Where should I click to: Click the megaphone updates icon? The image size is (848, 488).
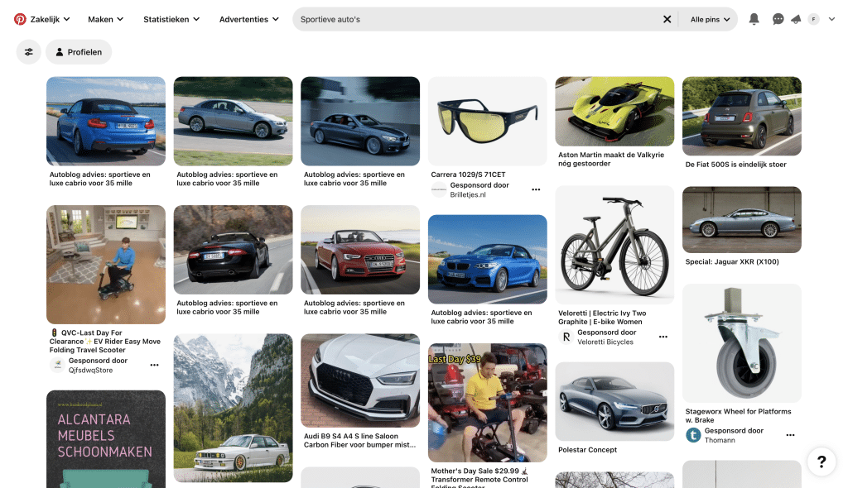tap(796, 20)
